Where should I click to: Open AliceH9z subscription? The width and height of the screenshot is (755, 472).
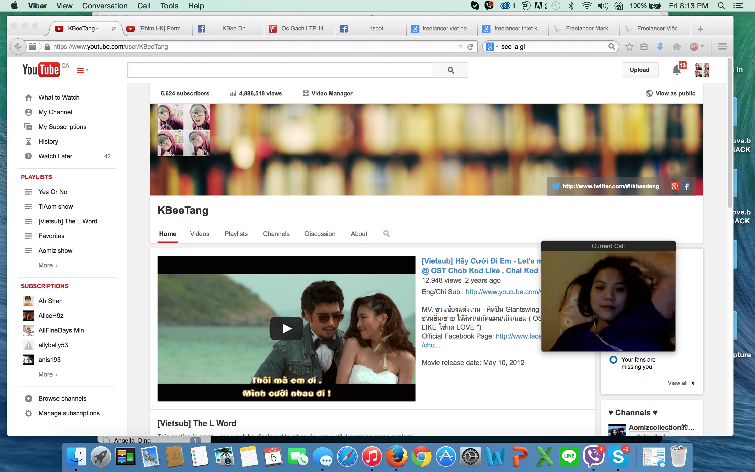(51, 315)
